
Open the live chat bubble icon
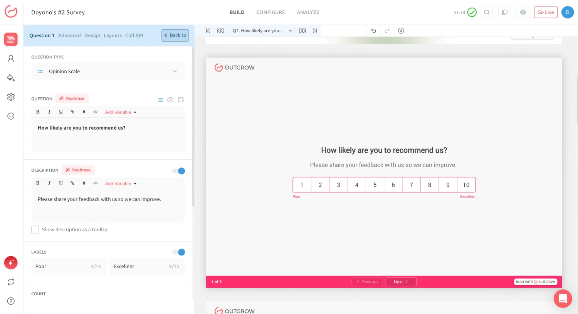click(x=563, y=299)
